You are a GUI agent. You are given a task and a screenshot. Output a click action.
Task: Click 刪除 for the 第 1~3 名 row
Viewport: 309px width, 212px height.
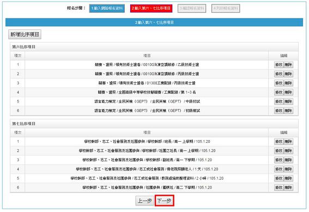coord(288,92)
